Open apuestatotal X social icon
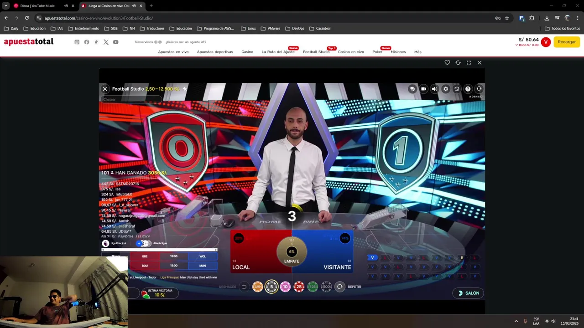 pos(106,42)
